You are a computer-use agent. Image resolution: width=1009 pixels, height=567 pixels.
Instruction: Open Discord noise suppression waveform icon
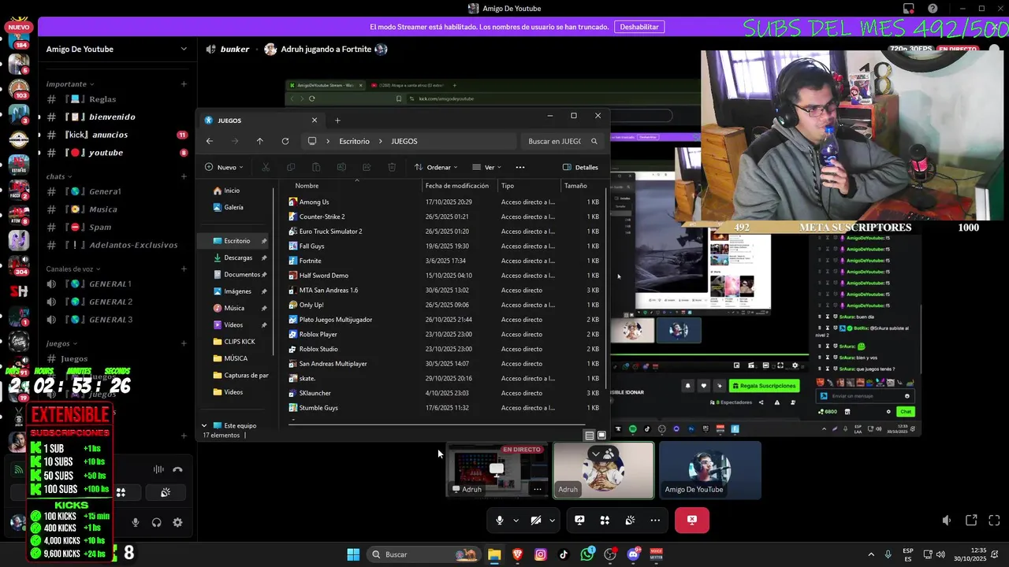158,469
